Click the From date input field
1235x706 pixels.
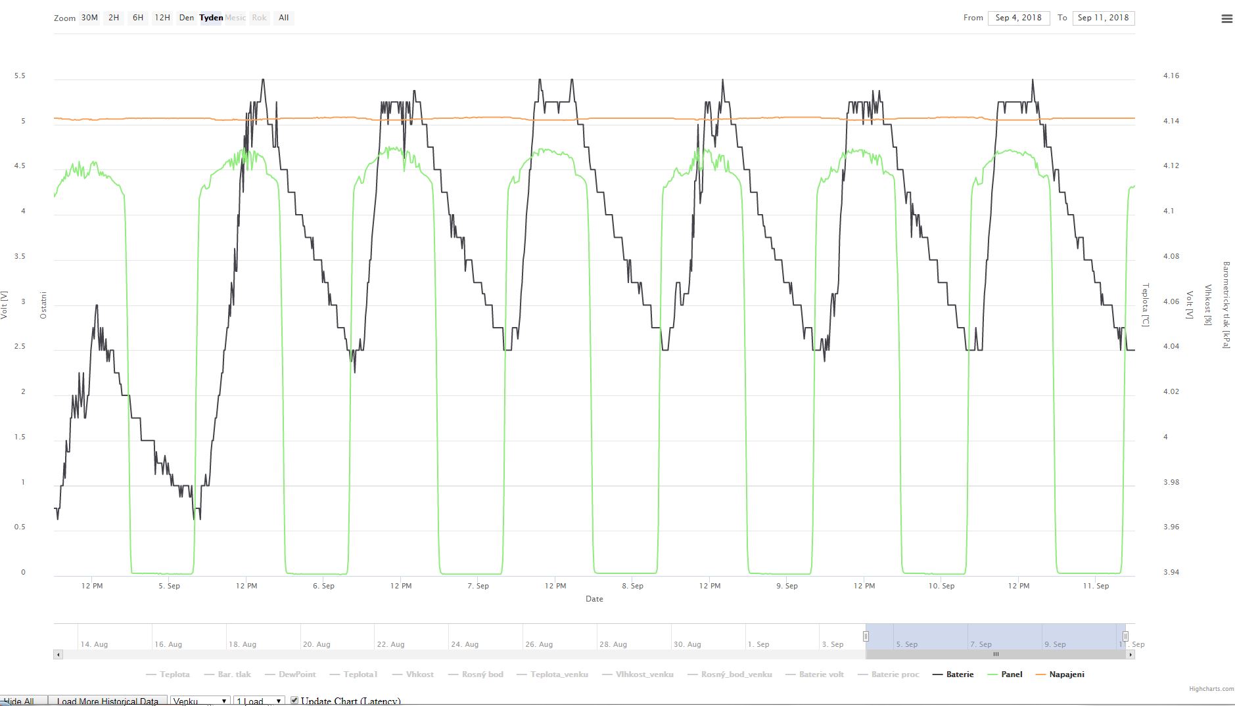point(1018,18)
